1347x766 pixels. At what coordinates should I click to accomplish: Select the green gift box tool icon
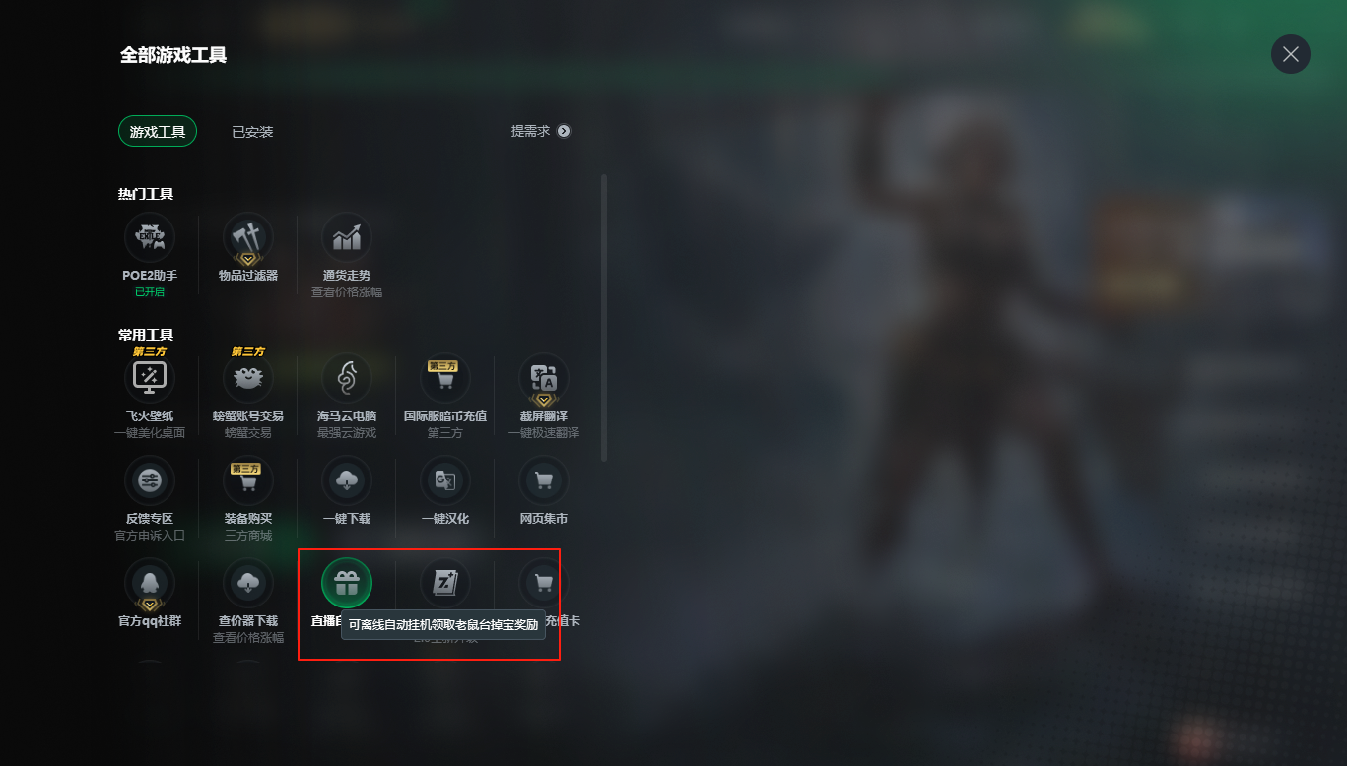(x=347, y=583)
